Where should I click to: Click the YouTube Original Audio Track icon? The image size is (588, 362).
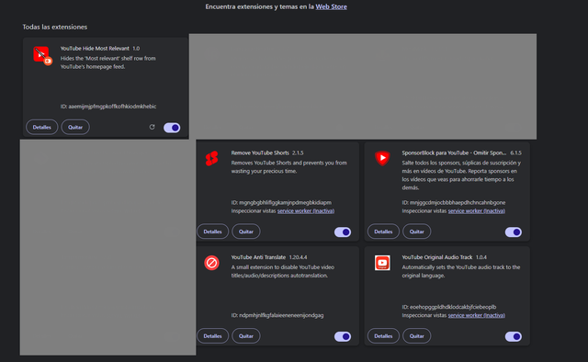click(x=382, y=263)
